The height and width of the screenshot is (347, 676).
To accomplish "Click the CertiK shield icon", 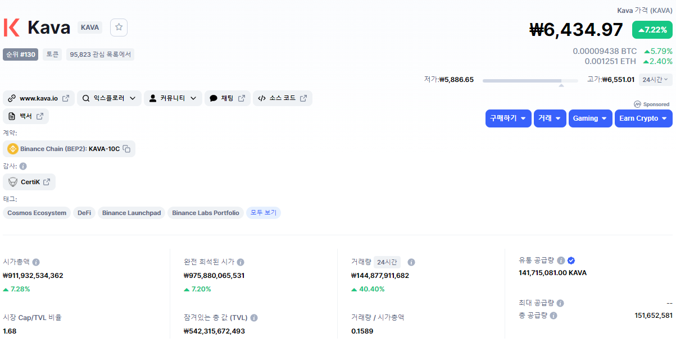I will (13, 182).
